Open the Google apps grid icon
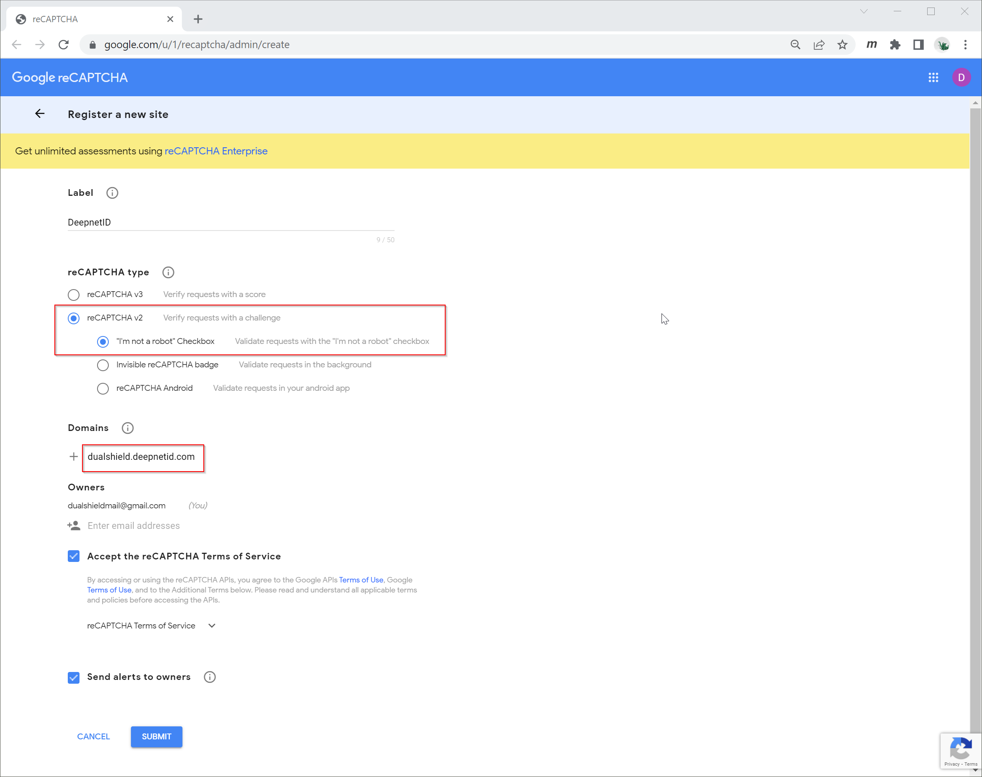 (933, 77)
